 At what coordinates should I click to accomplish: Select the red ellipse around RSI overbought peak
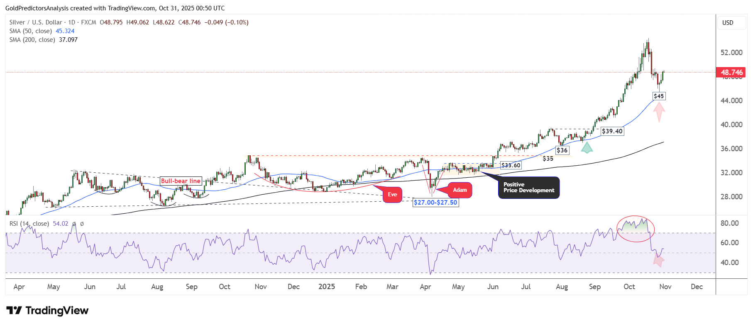click(636, 229)
